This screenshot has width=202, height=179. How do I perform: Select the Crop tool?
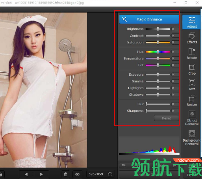click(192, 69)
